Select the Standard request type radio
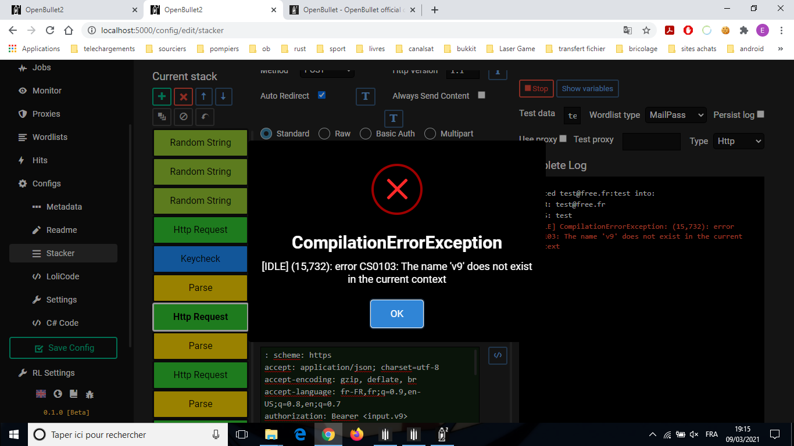Screen dimensions: 794x446 [x=266, y=134]
